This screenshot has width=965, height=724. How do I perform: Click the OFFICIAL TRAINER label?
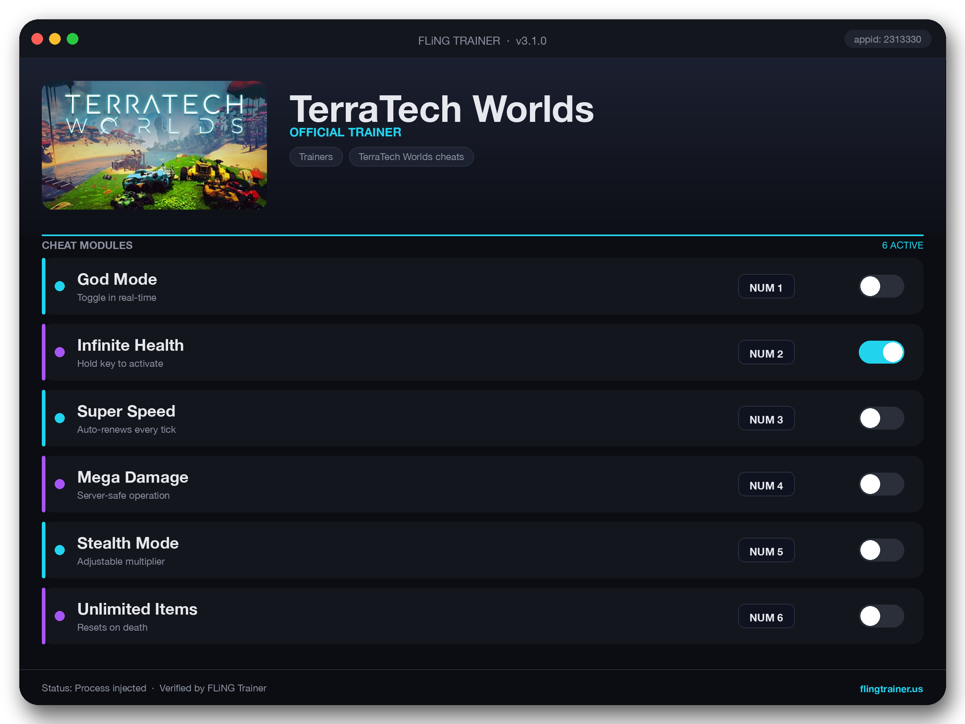pyautogui.click(x=345, y=132)
